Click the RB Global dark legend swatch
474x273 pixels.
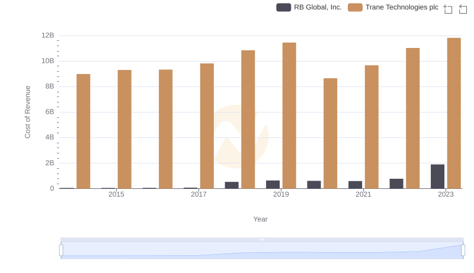(284, 7)
